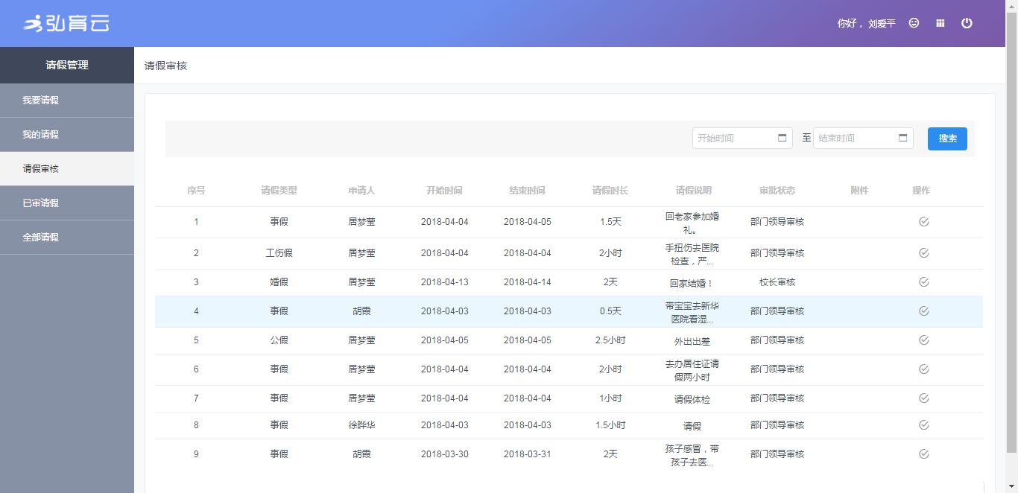This screenshot has height=493, width=1018.
Task: Click approve icon for 公假 row 5
Action: (924, 340)
